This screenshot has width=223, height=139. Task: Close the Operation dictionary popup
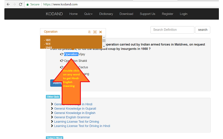101,32
